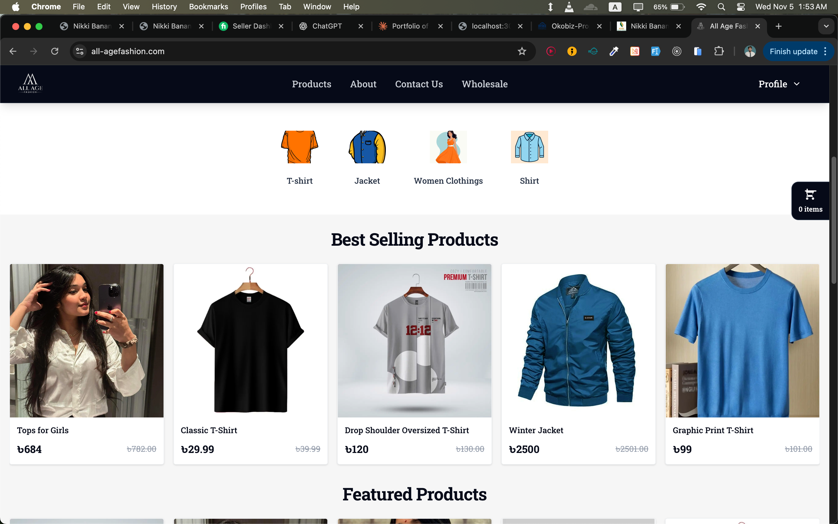
Task: Select the Jacket category icon
Action: (367, 147)
